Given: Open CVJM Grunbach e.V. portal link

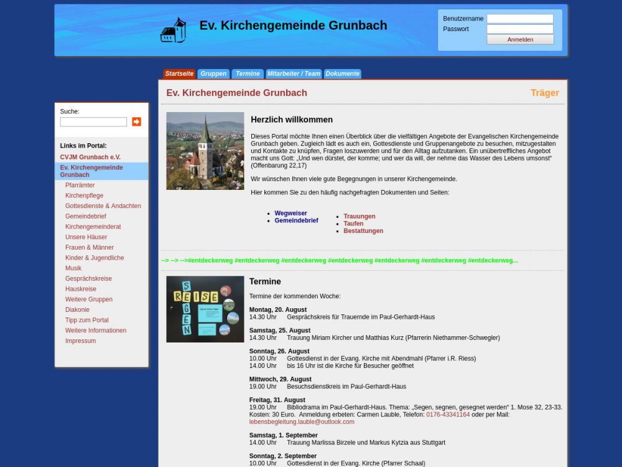Looking at the screenshot, I should (x=90, y=157).
